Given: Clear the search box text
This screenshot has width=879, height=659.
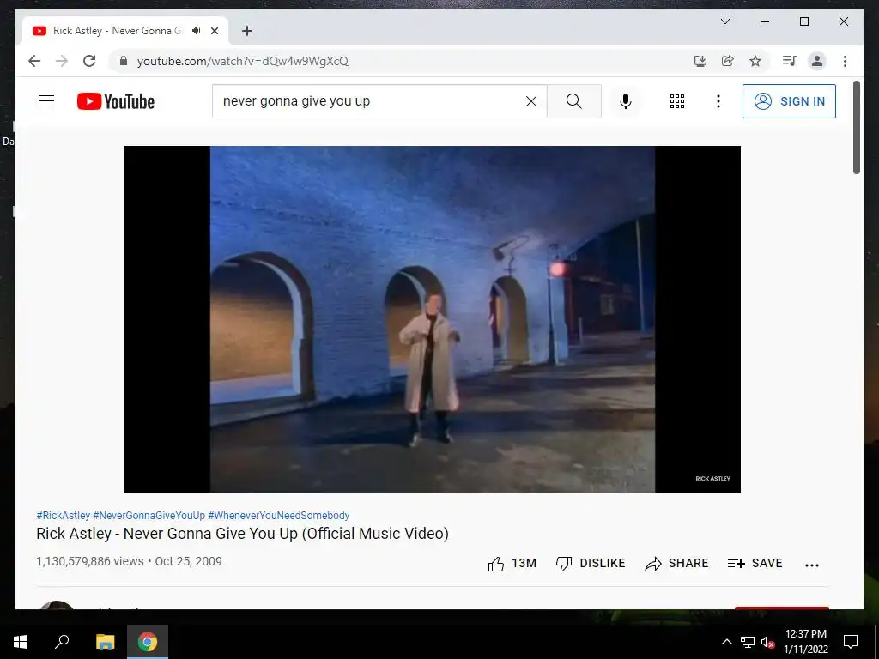Looking at the screenshot, I should pos(530,101).
